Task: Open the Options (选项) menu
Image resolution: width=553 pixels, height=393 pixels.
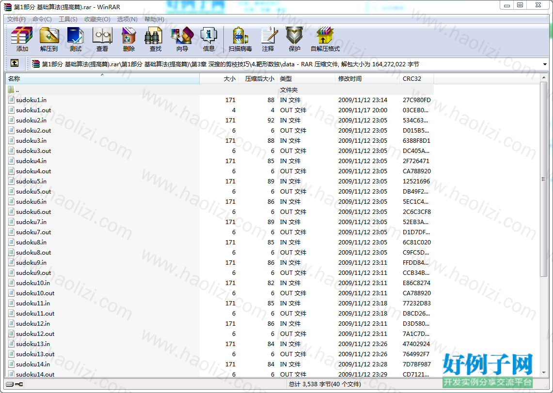Action: pos(127,19)
